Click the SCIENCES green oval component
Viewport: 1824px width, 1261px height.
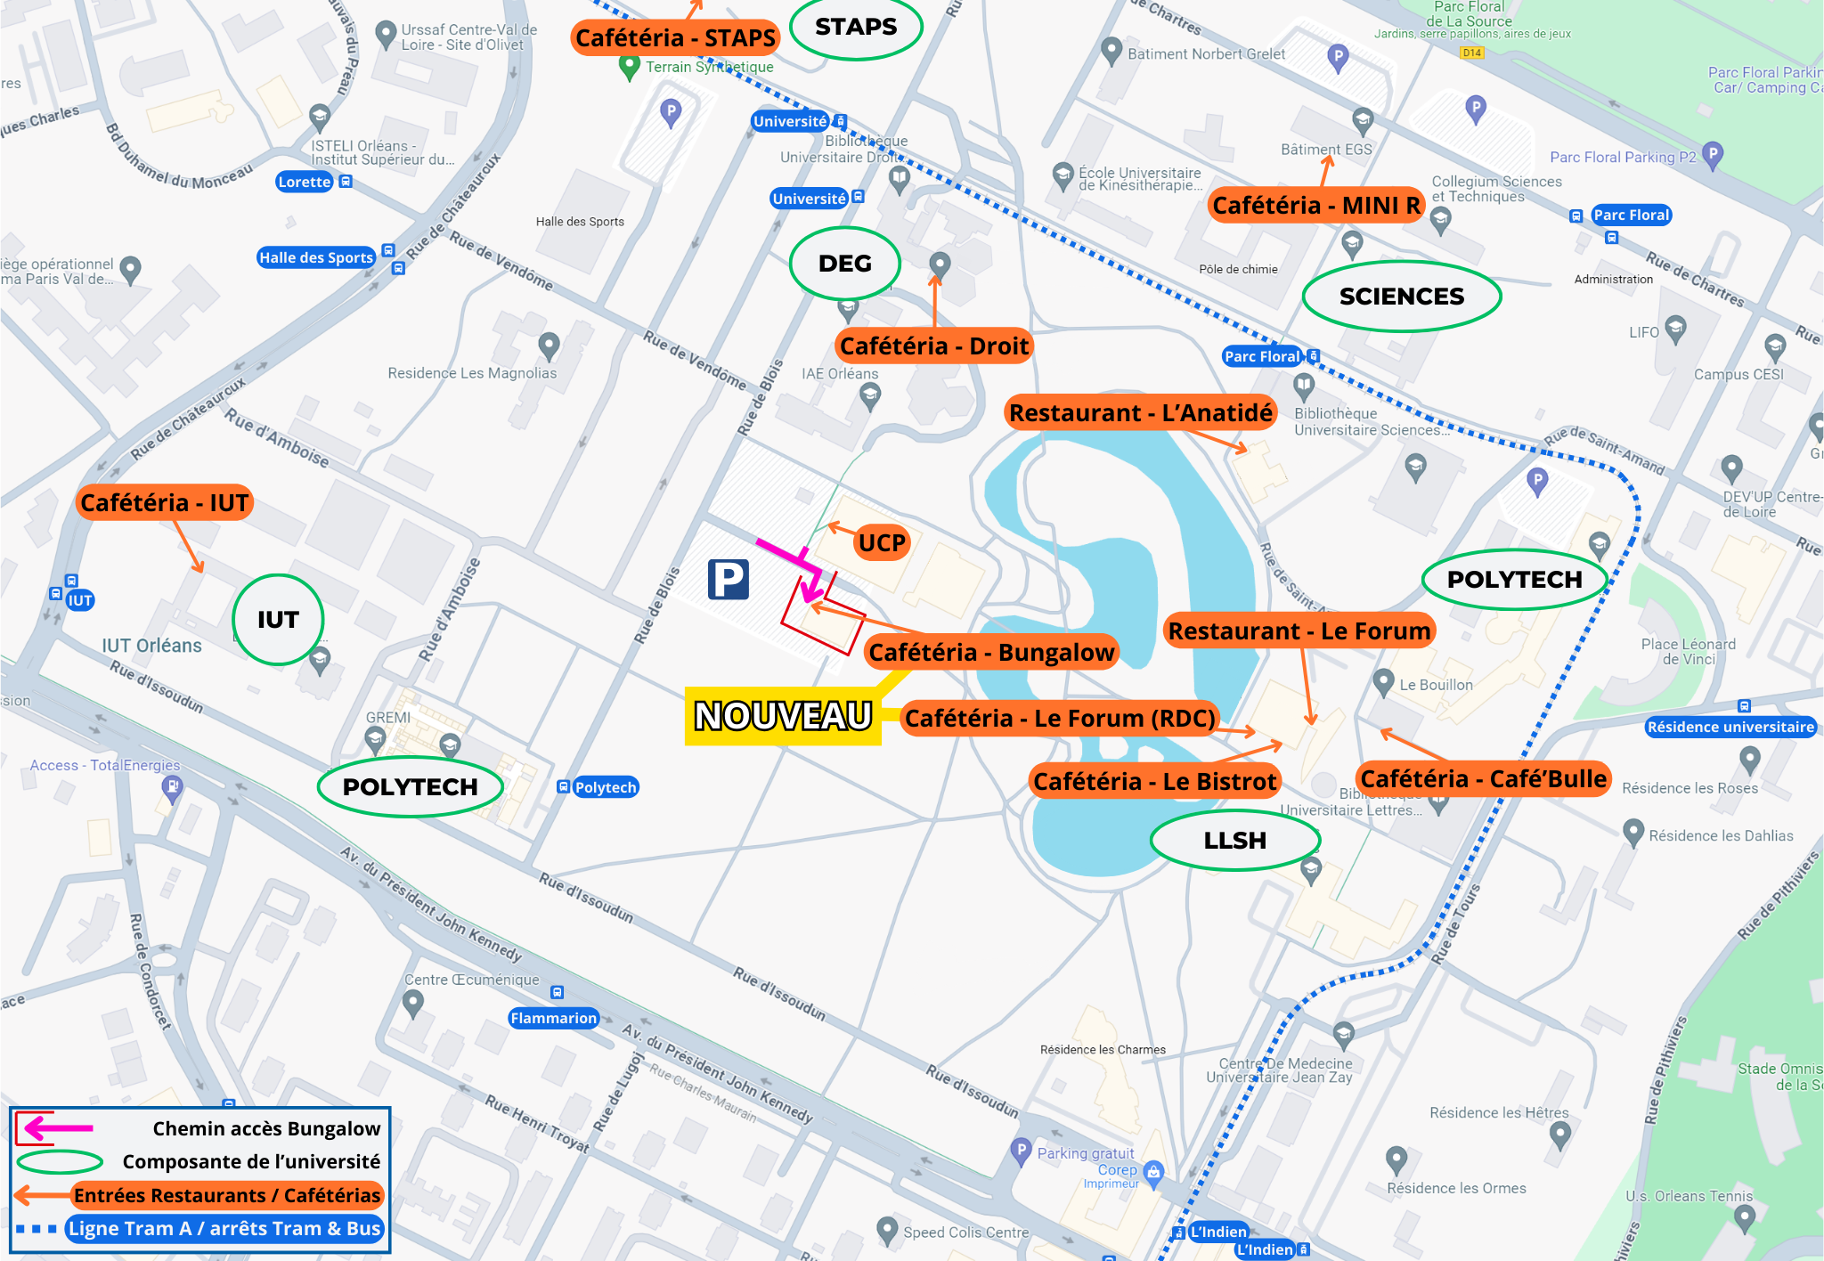[x=1401, y=297]
